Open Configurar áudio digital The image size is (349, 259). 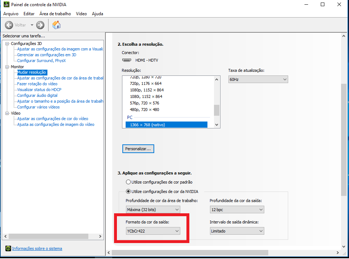click(37, 95)
